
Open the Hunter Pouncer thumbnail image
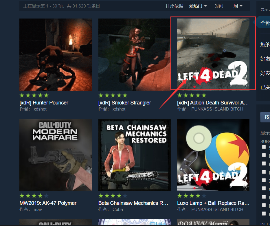pos(56,55)
